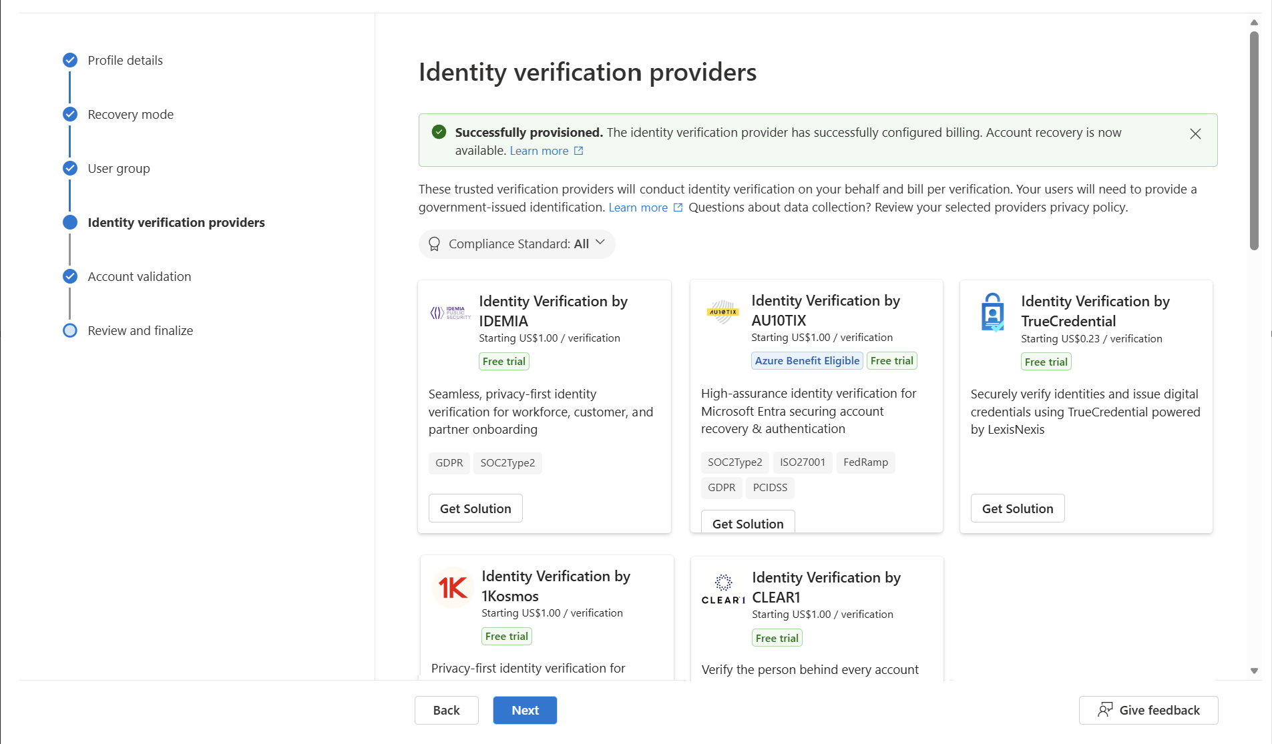Click the 1Kosmos red logo
Screen dimensions: 1272x744
[453, 588]
